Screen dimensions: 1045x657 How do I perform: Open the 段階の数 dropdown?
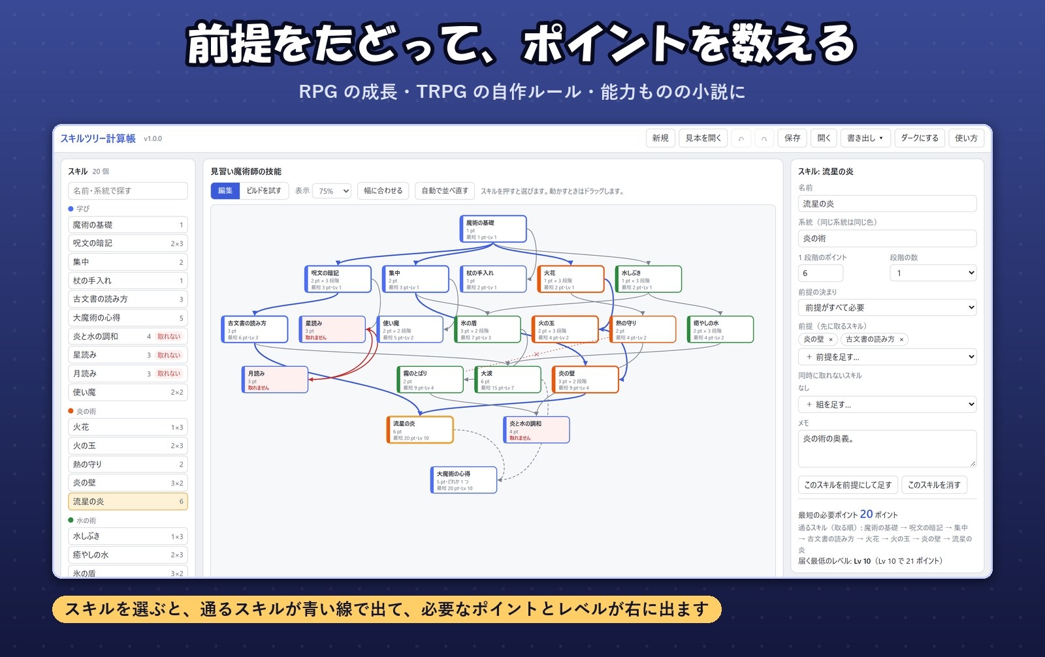[933, 273]
